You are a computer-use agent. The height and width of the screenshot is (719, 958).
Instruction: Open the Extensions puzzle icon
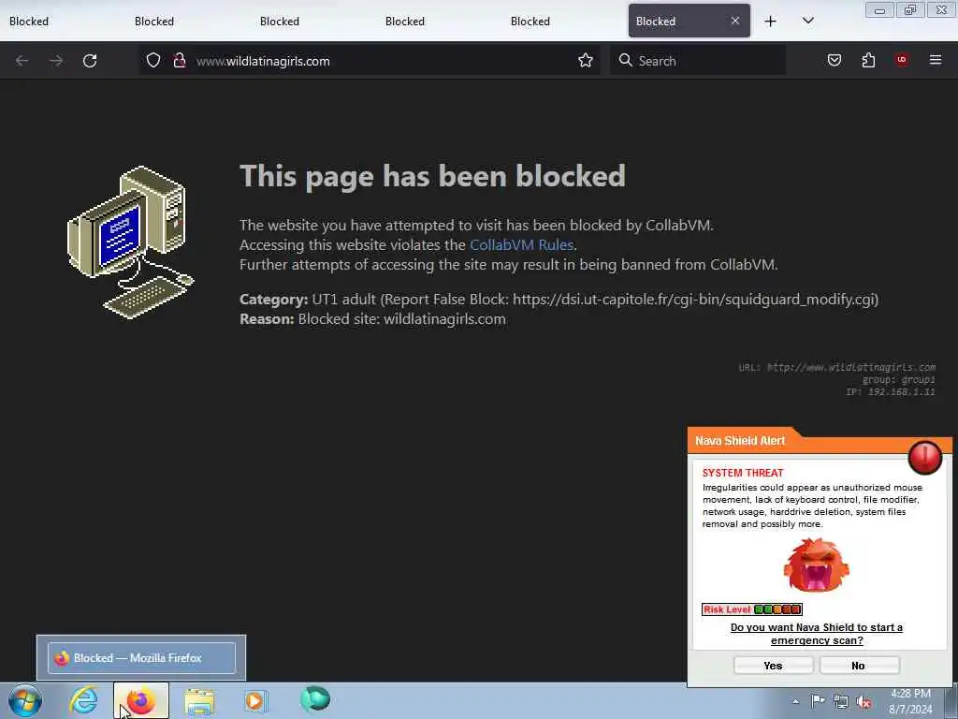point(868,60)
